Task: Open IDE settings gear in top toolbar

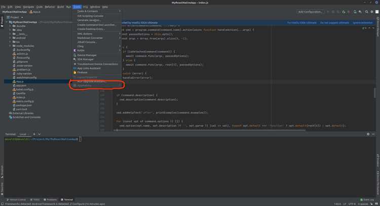Action: tap(372, 12)
